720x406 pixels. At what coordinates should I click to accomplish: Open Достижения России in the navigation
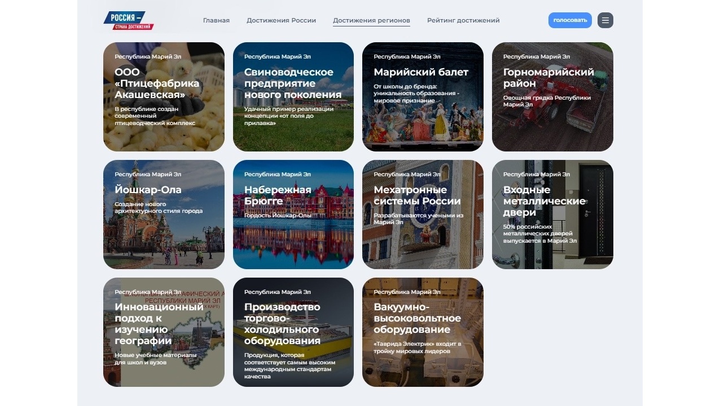point(281,20)
